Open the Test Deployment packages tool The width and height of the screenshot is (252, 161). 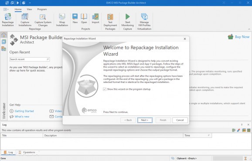pos(110,20)
